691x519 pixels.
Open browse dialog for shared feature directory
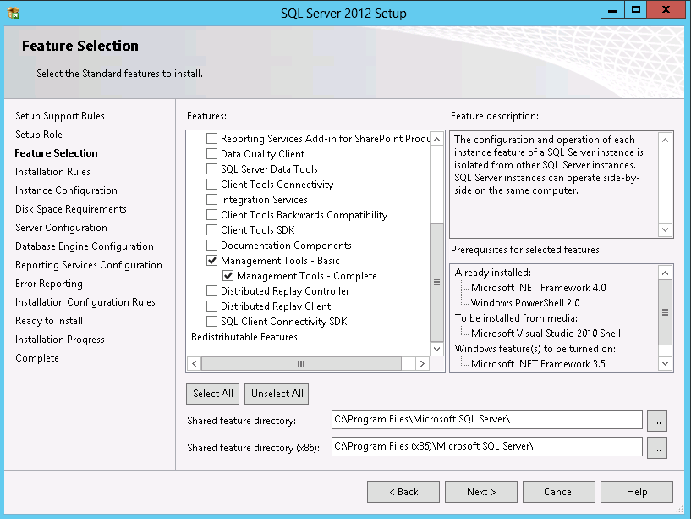click(x=657, y=420)
